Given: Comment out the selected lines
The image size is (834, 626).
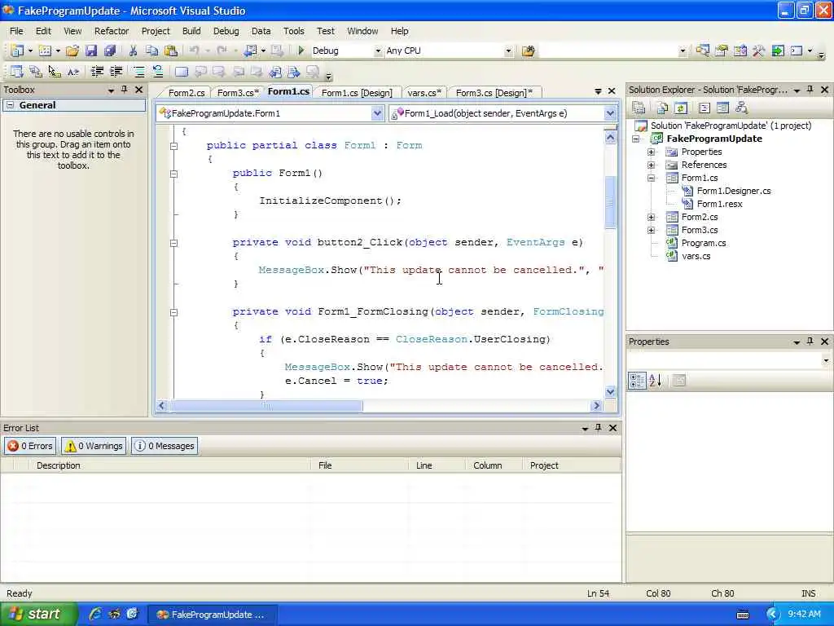Looking at the screenshot, I should [x=139, y=72].
